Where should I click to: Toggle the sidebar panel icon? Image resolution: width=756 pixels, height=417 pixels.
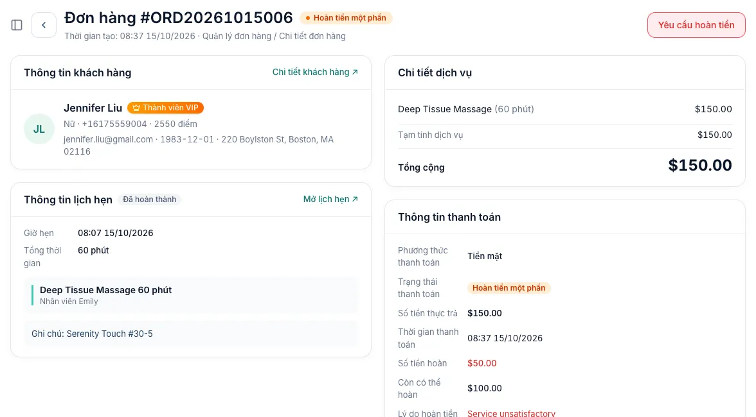coord(17,25)
